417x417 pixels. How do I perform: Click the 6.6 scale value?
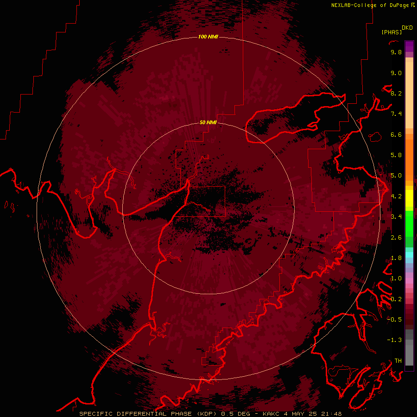[x=396, y=134]
